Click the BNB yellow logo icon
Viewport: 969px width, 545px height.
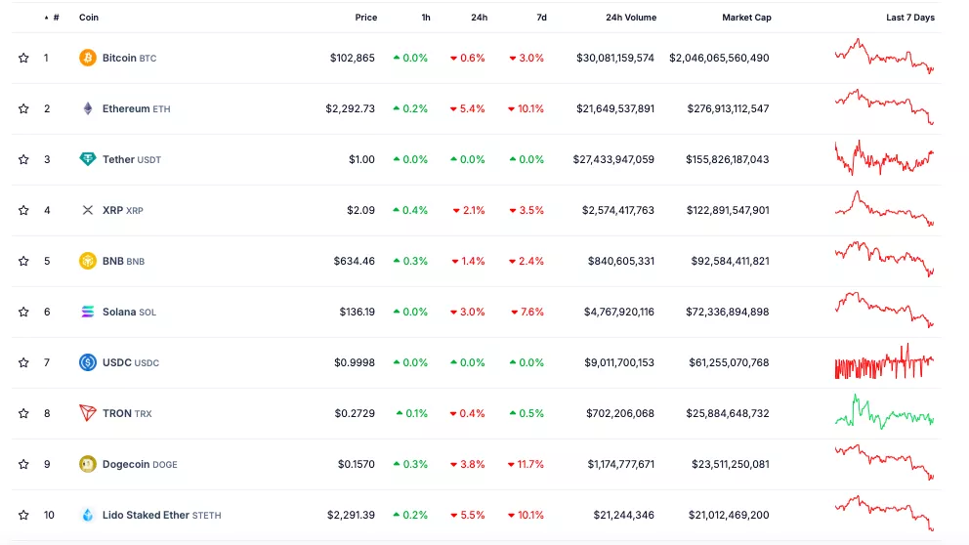(87, 261)
